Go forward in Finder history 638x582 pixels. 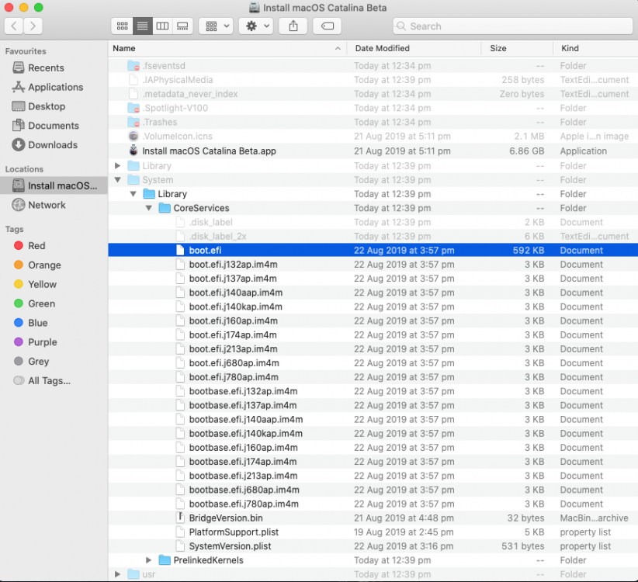pos(33,26)
